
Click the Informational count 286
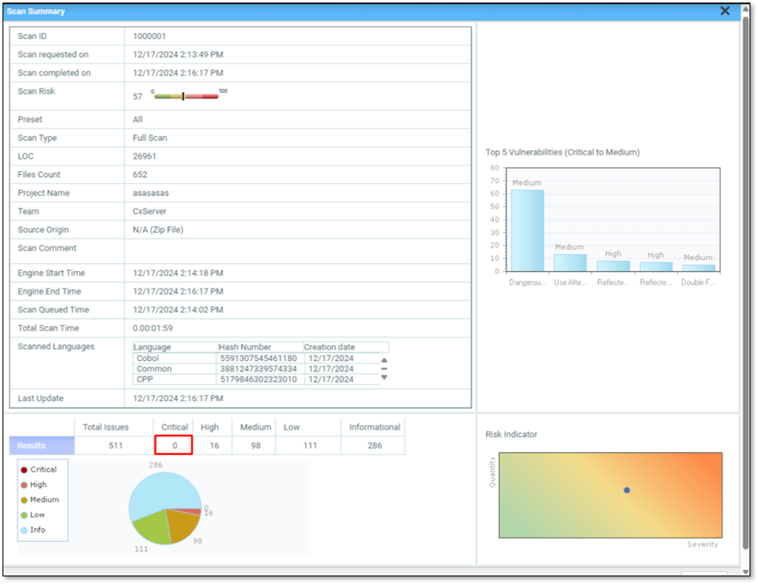coord(374,446)
